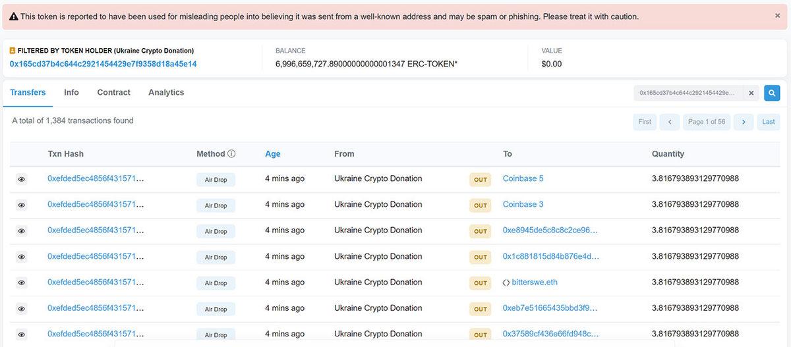Viewport: 791px width, 347px height.
Task: Go to previous page with left chevron
Action: pos(669,122)
